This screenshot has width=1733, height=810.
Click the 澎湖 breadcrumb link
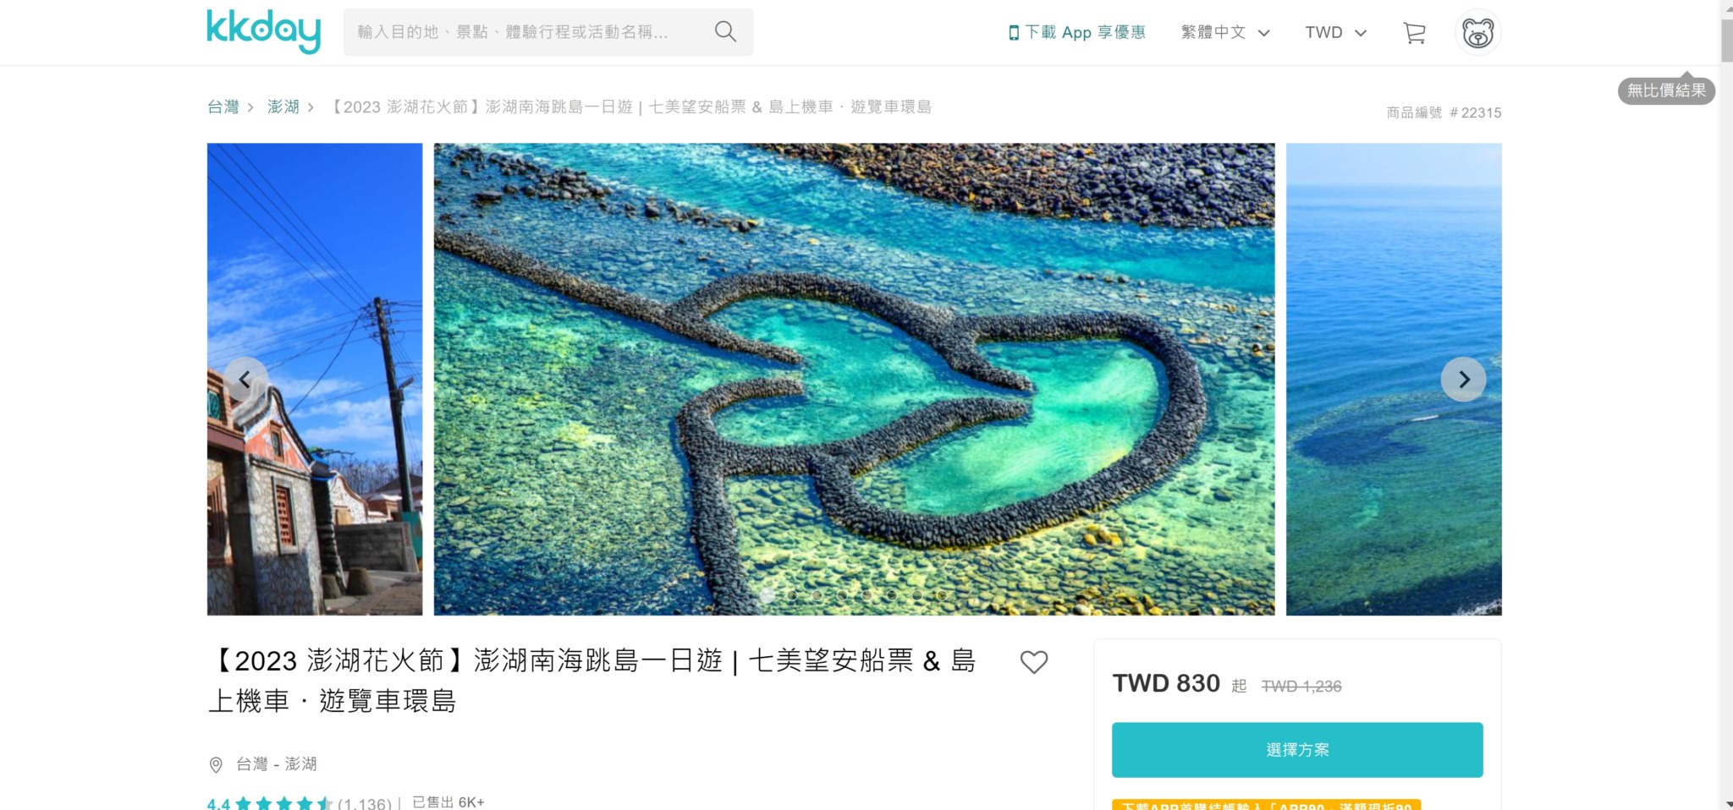coord(283,107)
